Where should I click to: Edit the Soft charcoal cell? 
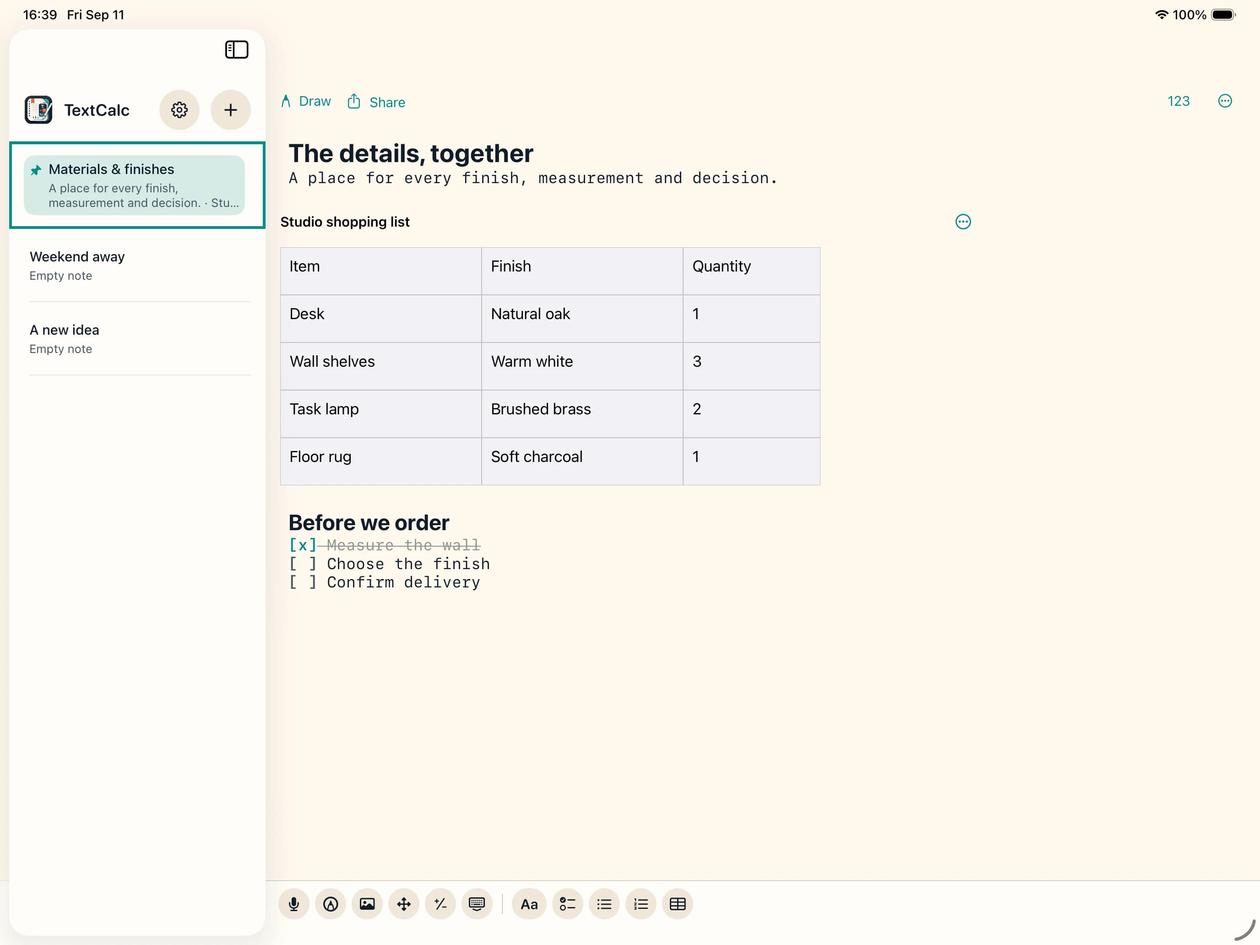(x=582, y=462)
